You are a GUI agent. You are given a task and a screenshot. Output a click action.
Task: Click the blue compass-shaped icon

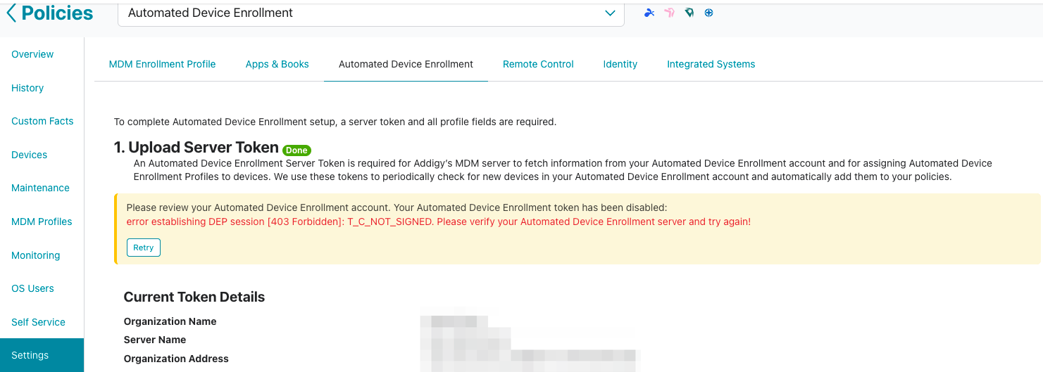(x=709, y=13)
